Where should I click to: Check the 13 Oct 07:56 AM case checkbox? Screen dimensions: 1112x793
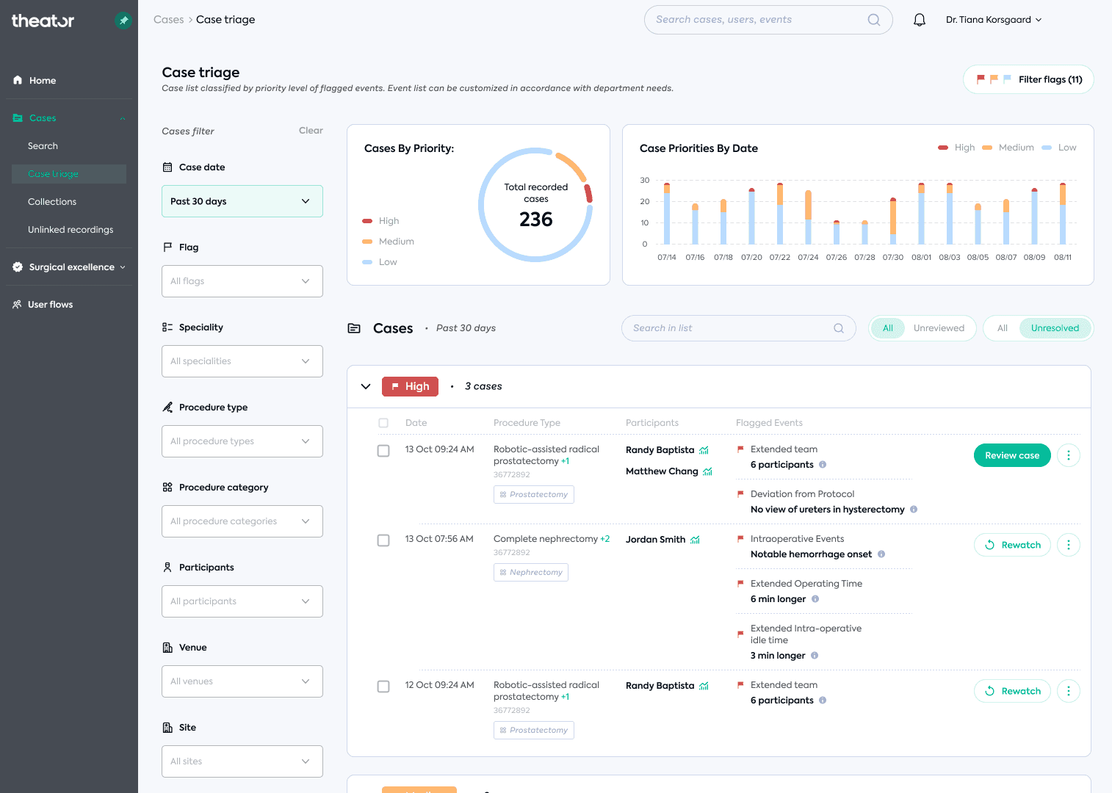(x=383, y=540)
